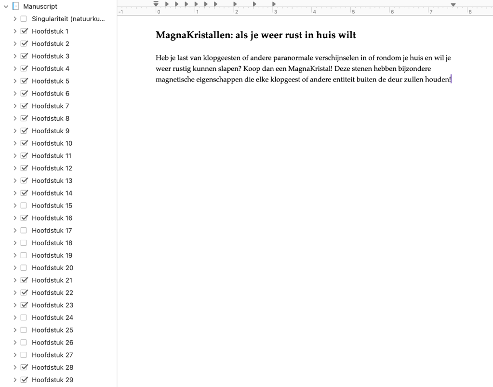The image size is (493, 387).
Task: Click the right indent marker on ruler
Action: [x=453, y=4]
